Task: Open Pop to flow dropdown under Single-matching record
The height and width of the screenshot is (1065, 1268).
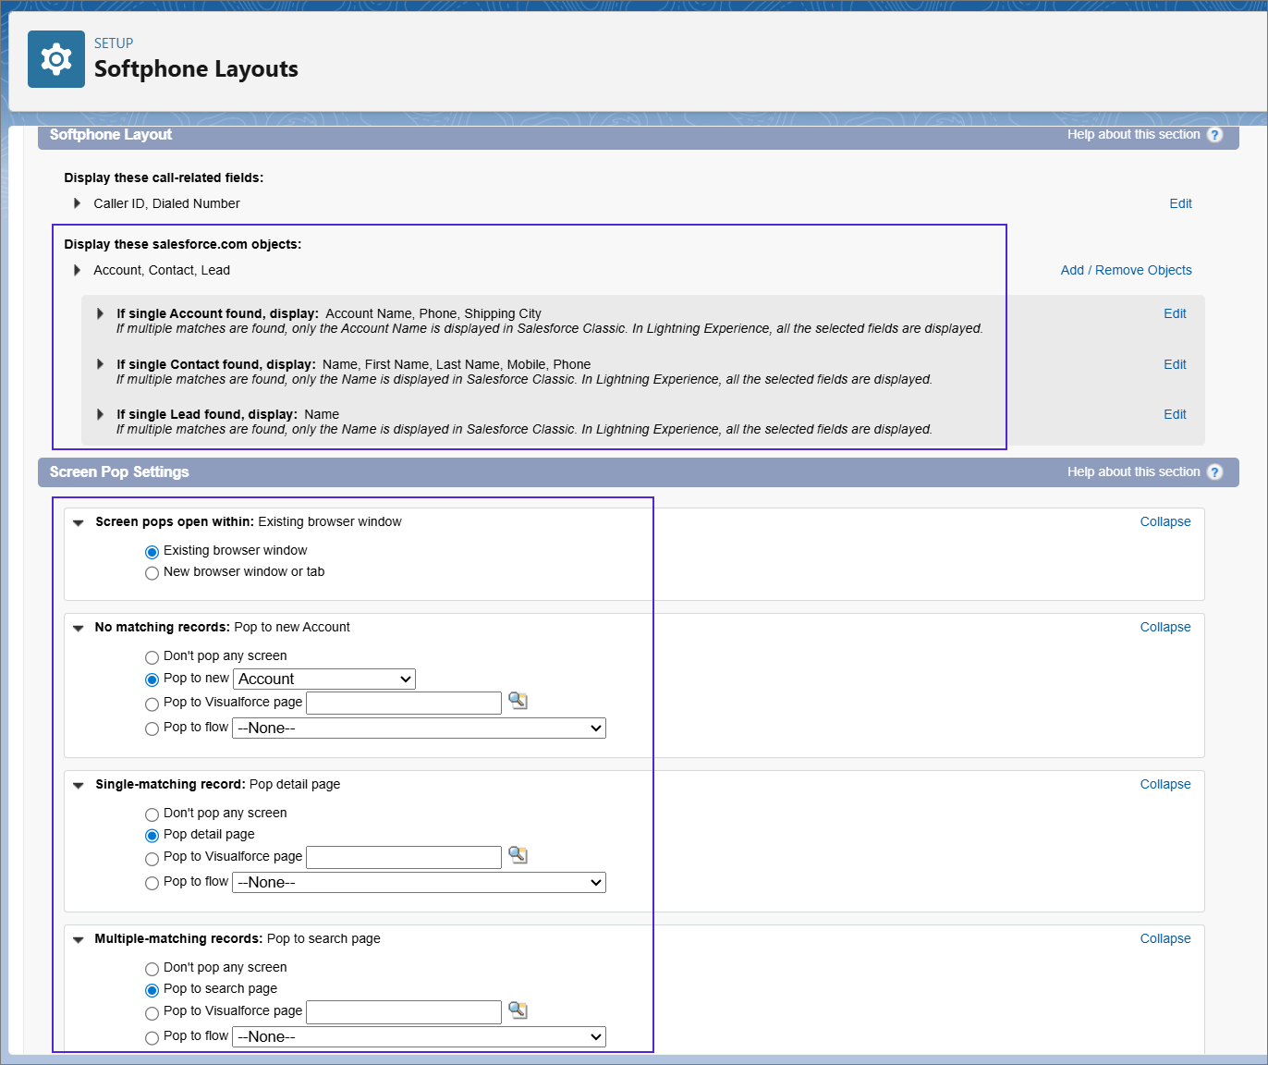Action: [419, 883]
